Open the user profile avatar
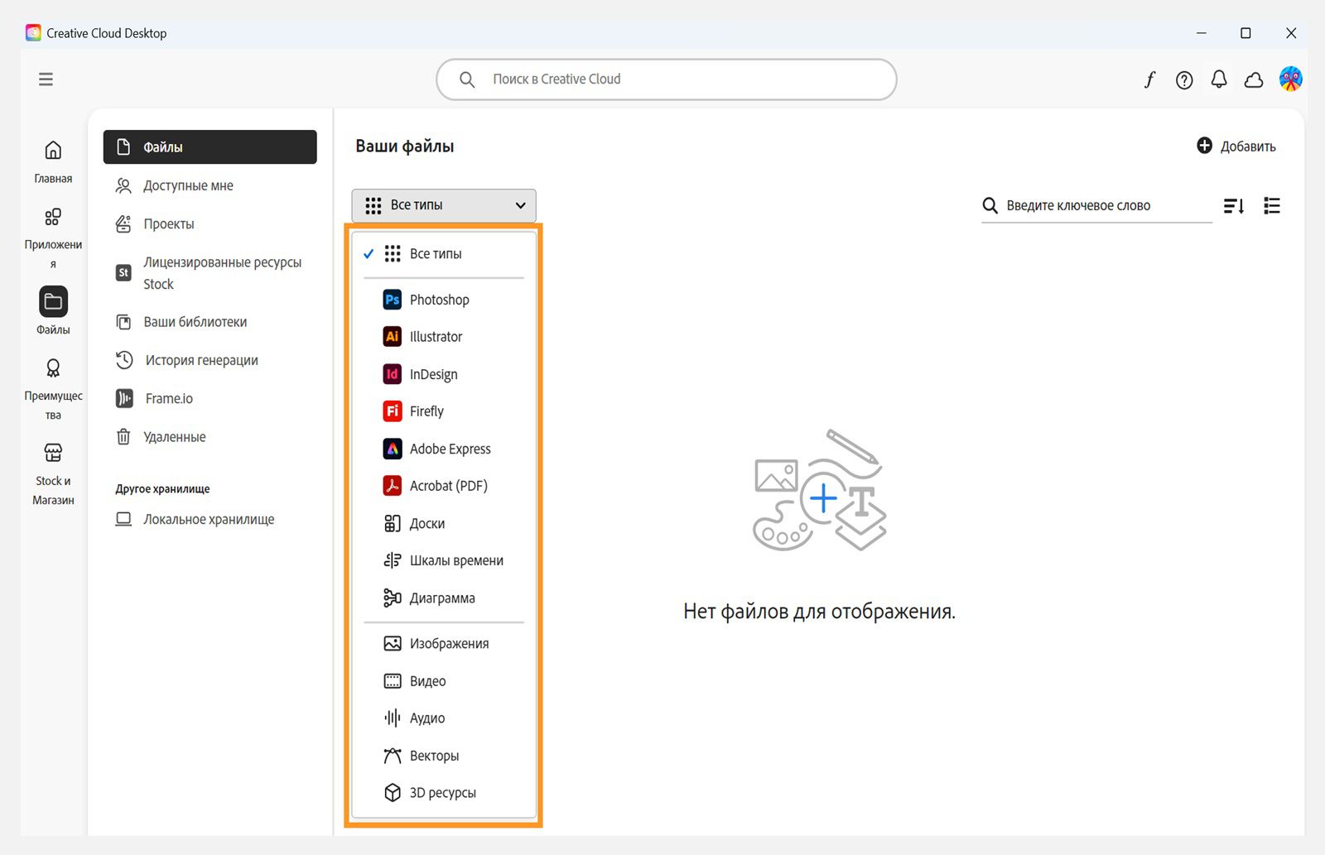The width and height of the screenshot is (1325, 855). (1290, 79)
